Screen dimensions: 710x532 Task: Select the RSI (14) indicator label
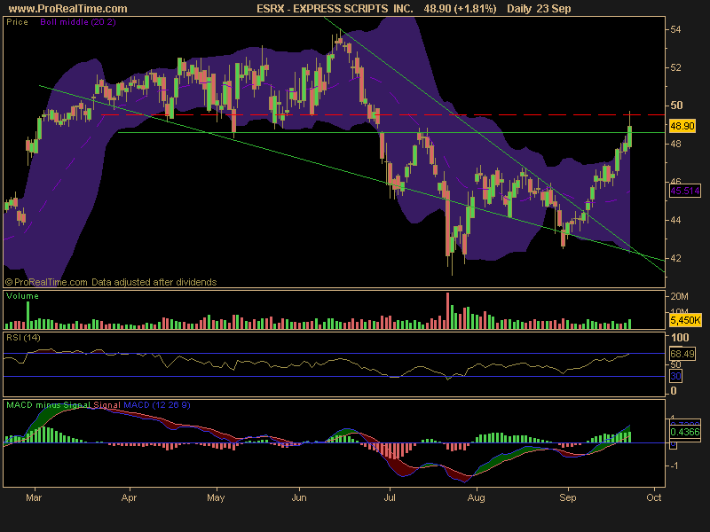(x=24, y=338)
